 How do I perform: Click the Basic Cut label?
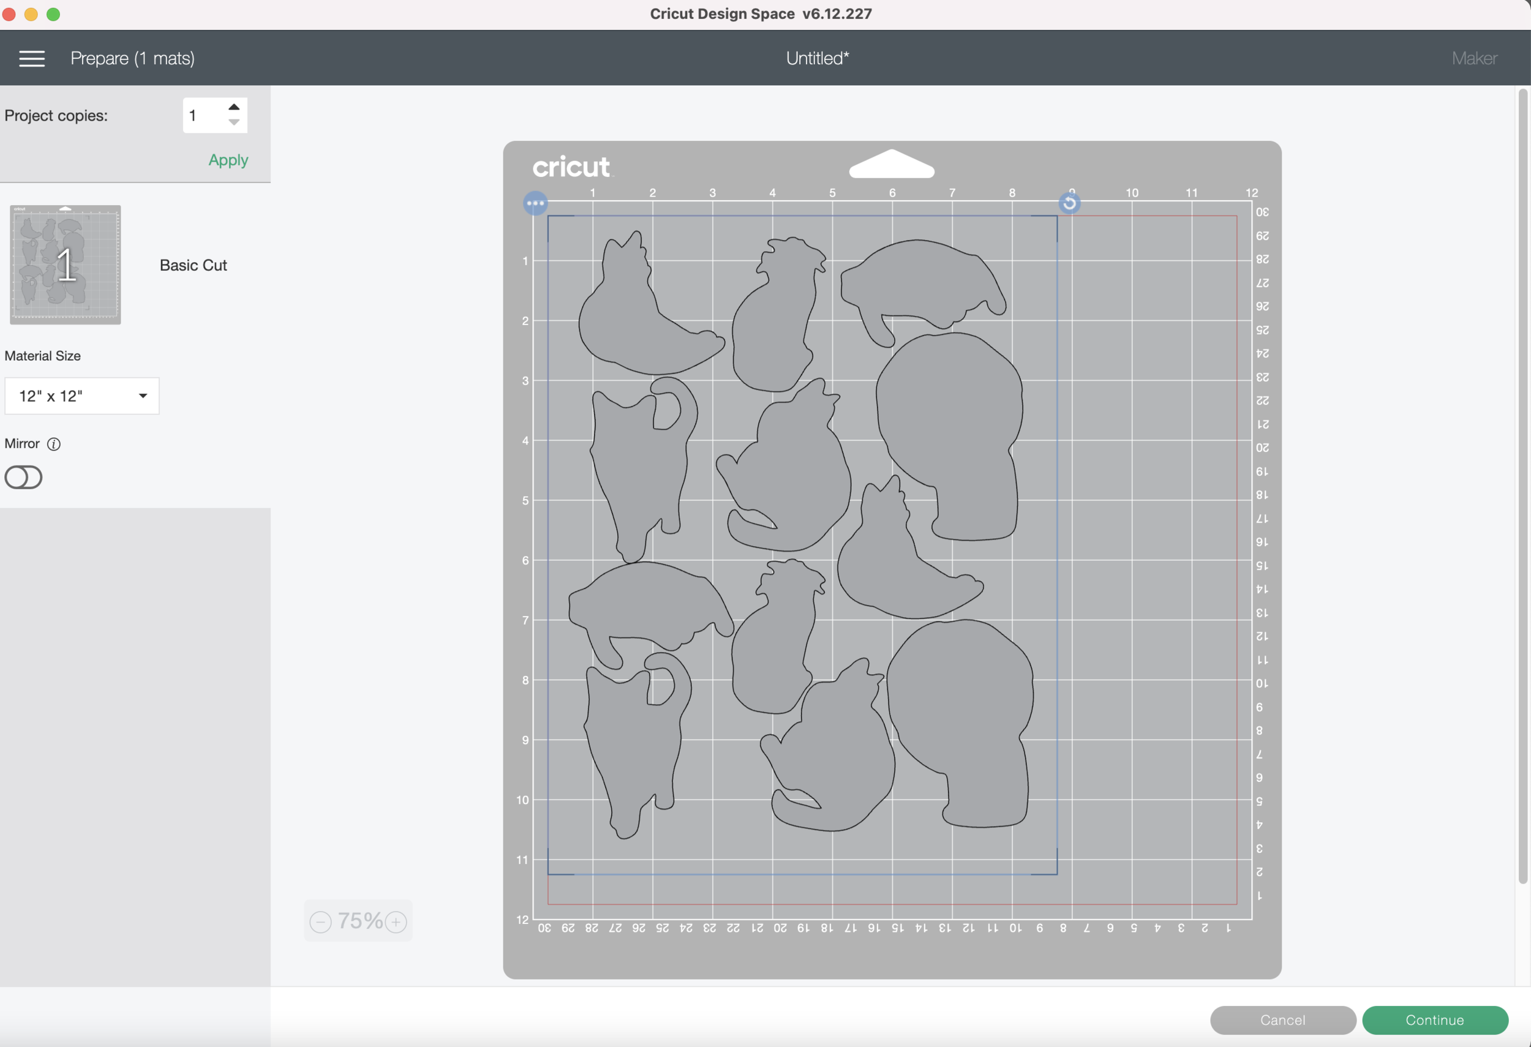tap(193, 265)
